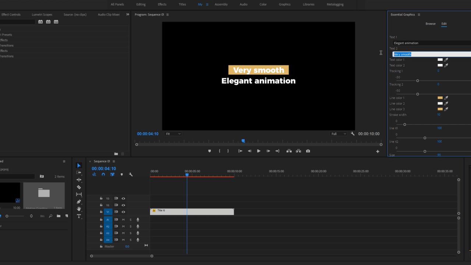Open Line color 1 swatch

pos(440,98)
